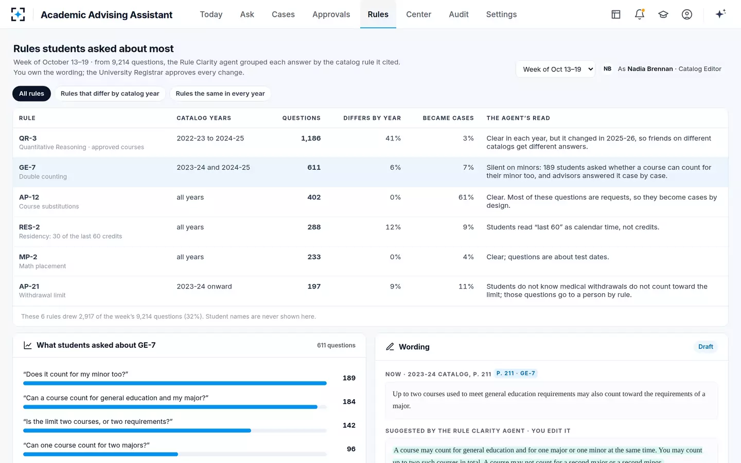Click the current catalog wording text box
The height and width of the screenshot is (463, 741).
click(x=551, y=400)
